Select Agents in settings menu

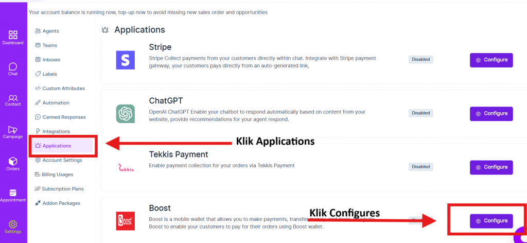50,31
